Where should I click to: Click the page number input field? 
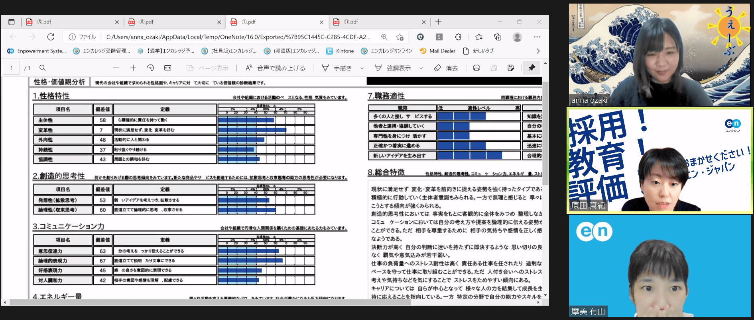tap(12, 68)
